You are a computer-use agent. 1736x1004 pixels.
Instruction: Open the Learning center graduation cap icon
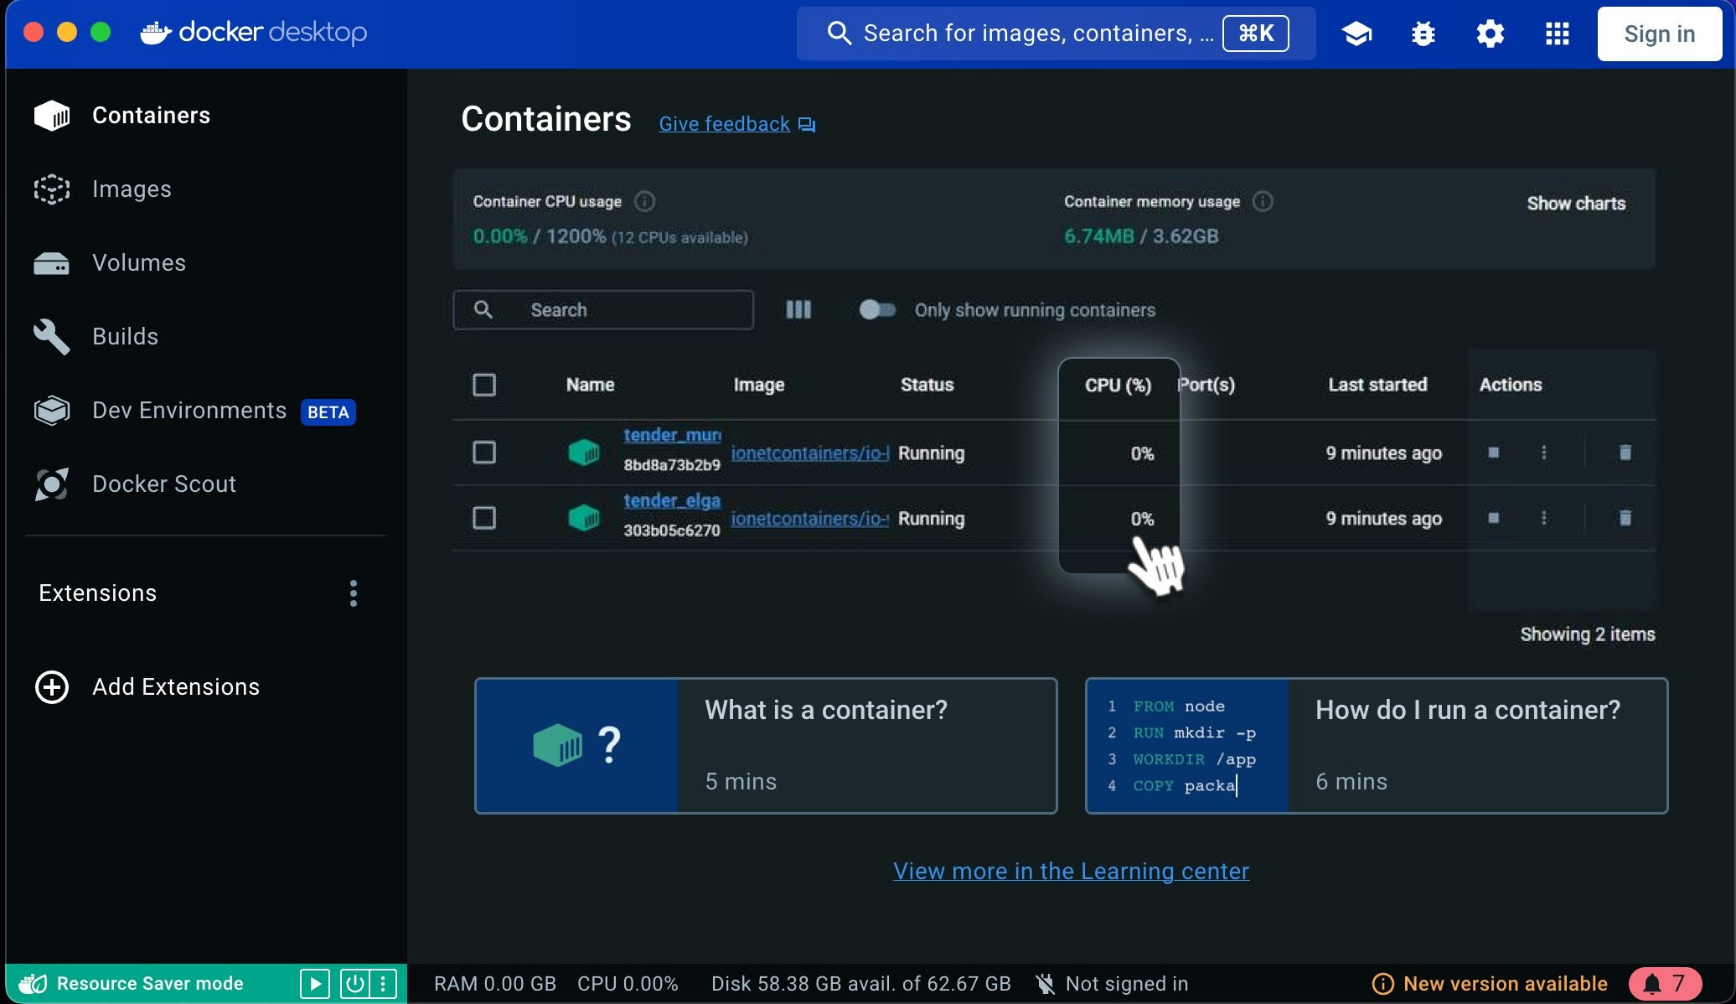pyautogui.click(x=1356, y=34)
